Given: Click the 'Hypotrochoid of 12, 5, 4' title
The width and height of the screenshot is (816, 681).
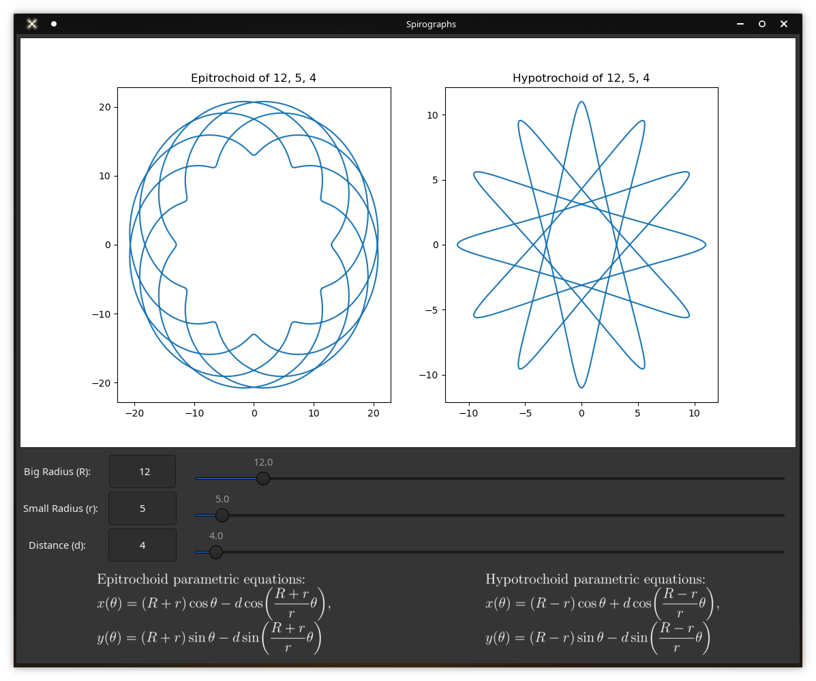Looking at the screenshot, I should pyautogui.click(x=581, y=78).
